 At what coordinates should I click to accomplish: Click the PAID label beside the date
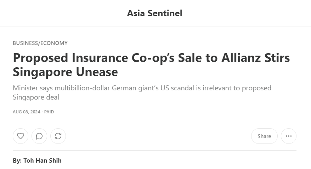(49, 112)
